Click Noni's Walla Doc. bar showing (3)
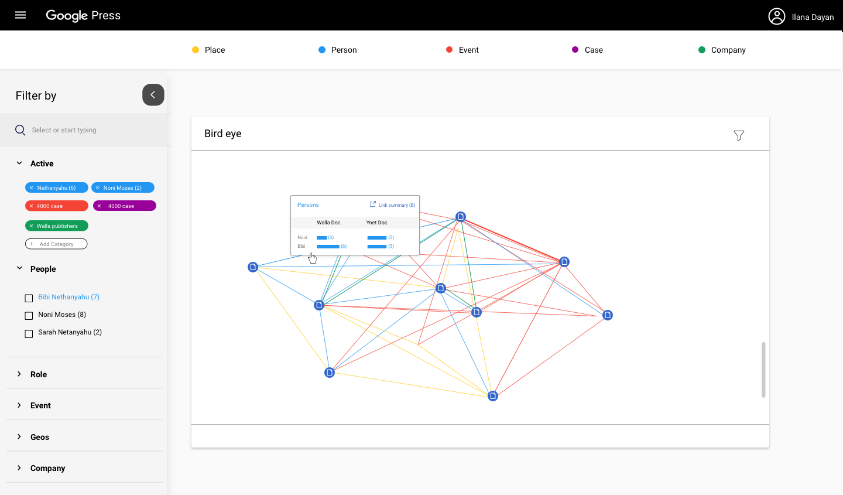The width and height of the screenshot is (843, 495). pyautogui.click(x=322, y=238)
